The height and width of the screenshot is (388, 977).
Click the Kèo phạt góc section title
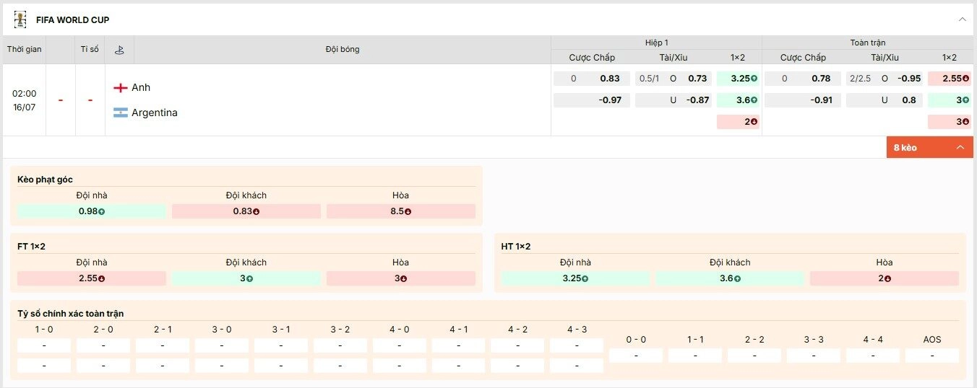coord(45,179)
